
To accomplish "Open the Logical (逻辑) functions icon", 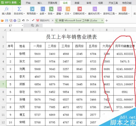I will (60, 9).
